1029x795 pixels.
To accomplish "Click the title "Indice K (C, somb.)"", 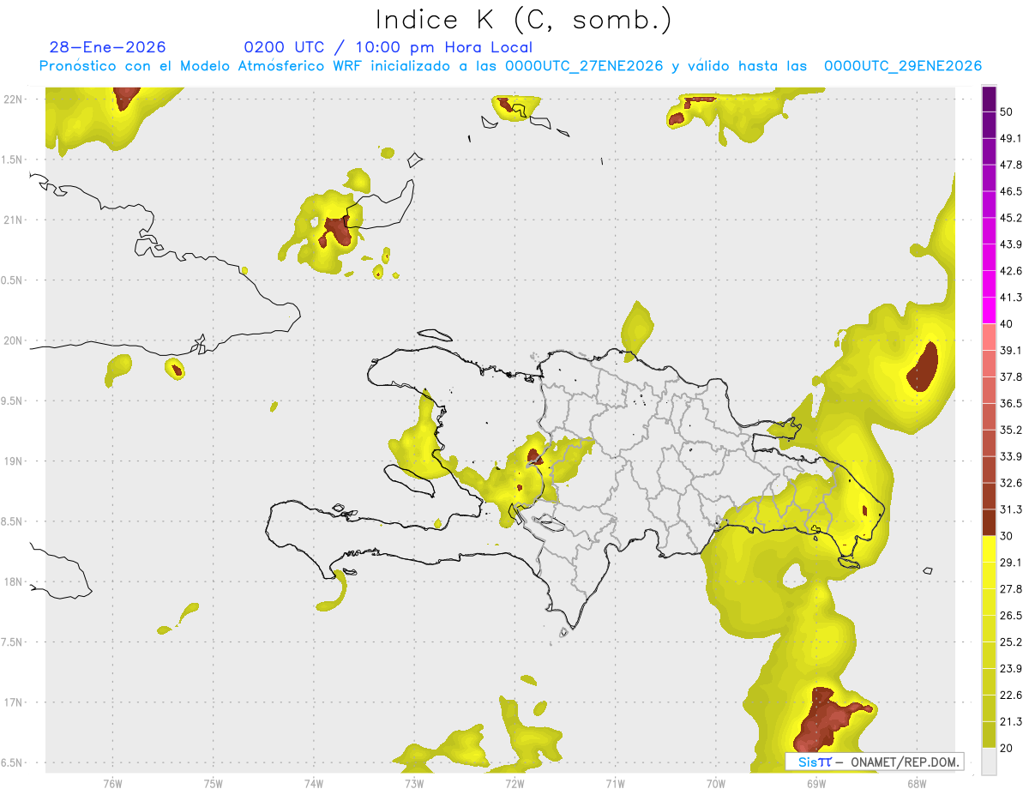I will point(525,21).
